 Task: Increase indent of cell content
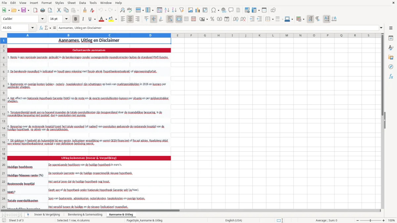pyautogui.click(x=252, y=19)
